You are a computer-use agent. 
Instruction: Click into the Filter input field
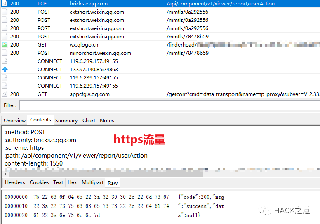(x=169, y=105)
